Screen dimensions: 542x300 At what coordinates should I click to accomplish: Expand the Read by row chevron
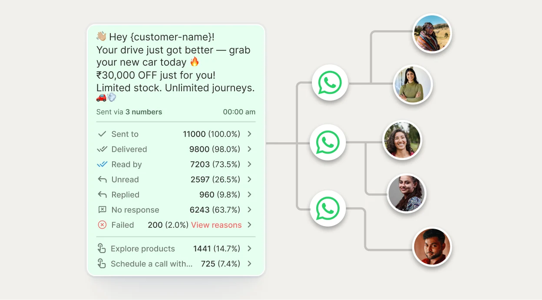250,164
